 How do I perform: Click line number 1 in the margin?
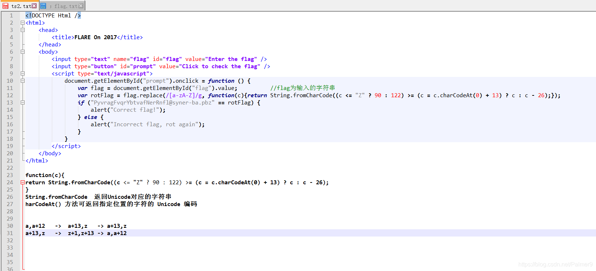11,16
